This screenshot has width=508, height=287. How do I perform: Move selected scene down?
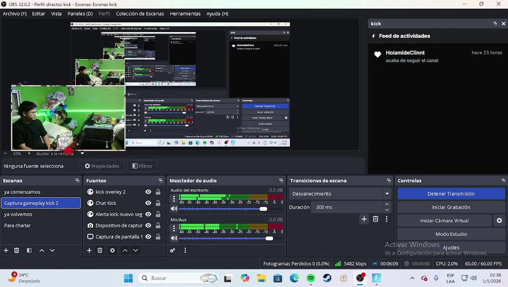pos(52,250)
